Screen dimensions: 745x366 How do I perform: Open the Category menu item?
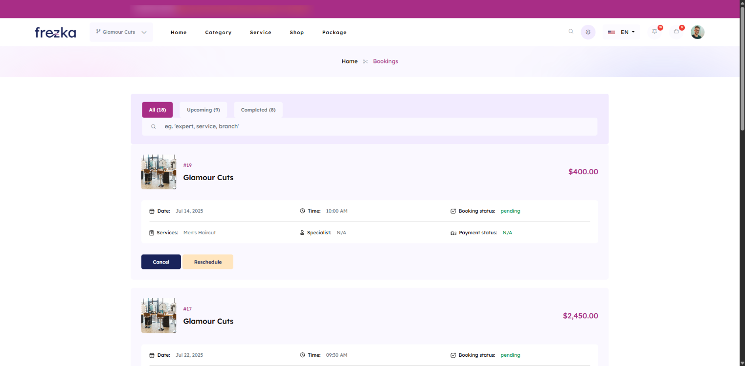pos(218,33)
